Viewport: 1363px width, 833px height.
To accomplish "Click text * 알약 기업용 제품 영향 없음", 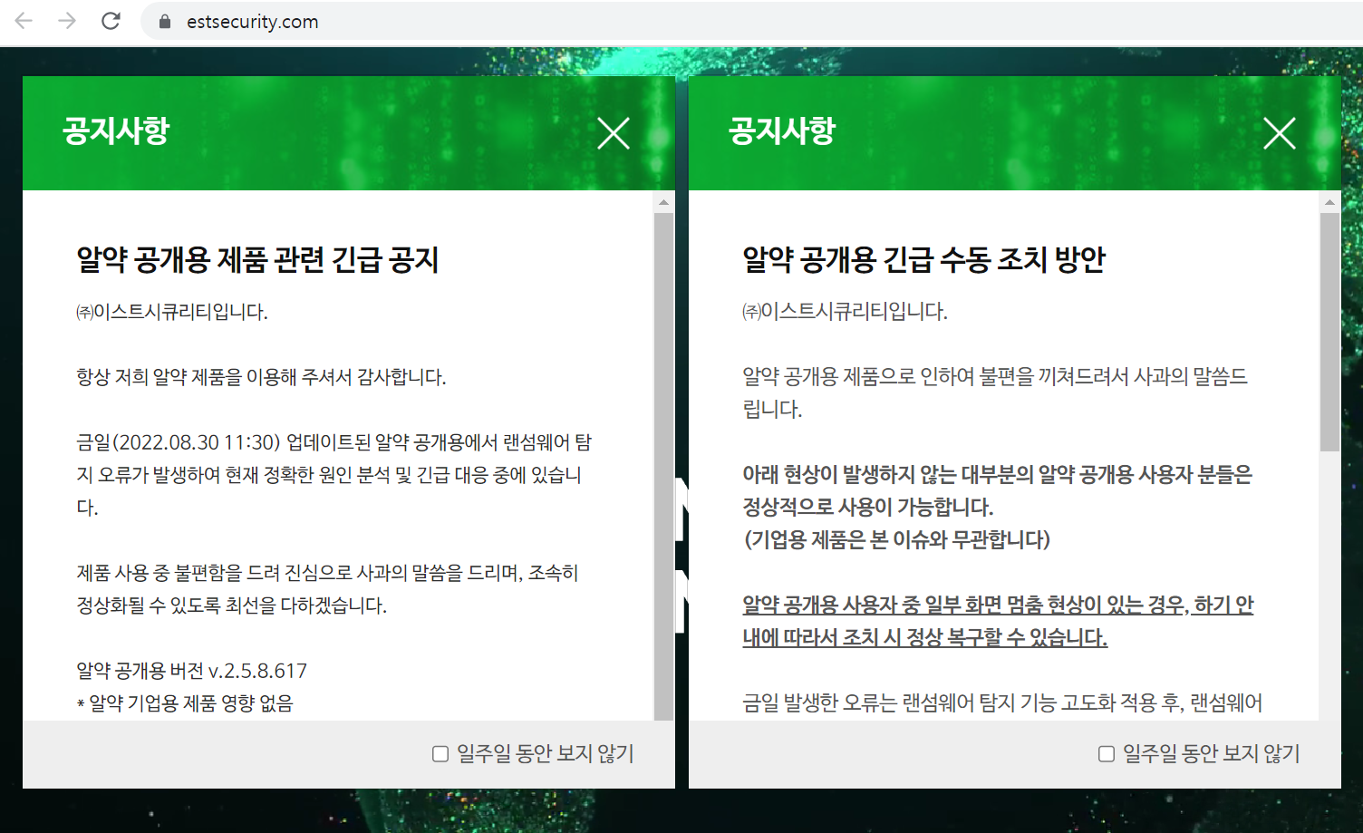I will (x=185, y=703).
